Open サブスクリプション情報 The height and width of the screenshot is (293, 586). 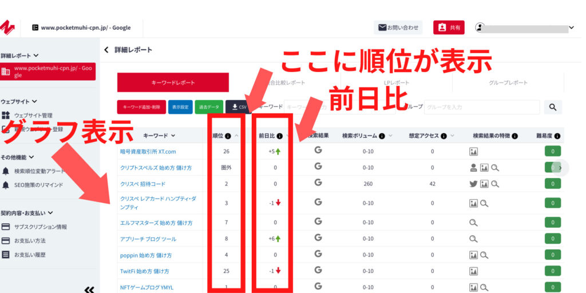tap(41, 227)
